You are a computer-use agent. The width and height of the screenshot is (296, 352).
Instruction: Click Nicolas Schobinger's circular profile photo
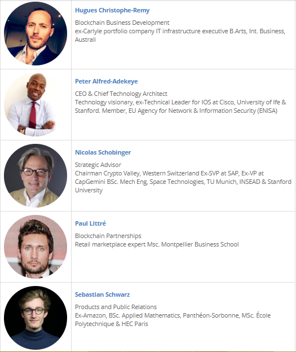pyautogui.click(x=36, y=176)
